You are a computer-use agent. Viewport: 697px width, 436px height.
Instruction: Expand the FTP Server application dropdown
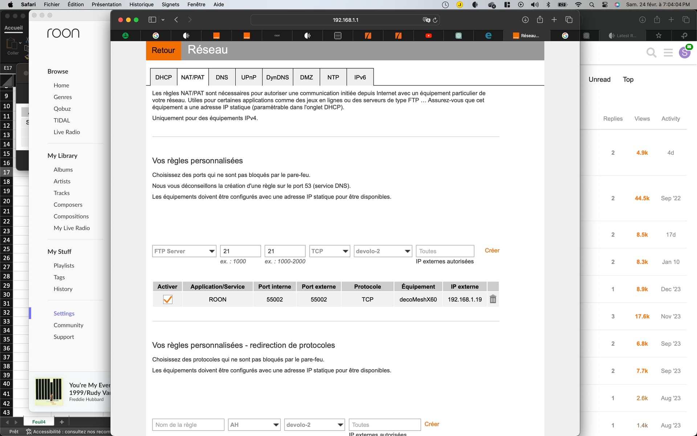[184, 251]
